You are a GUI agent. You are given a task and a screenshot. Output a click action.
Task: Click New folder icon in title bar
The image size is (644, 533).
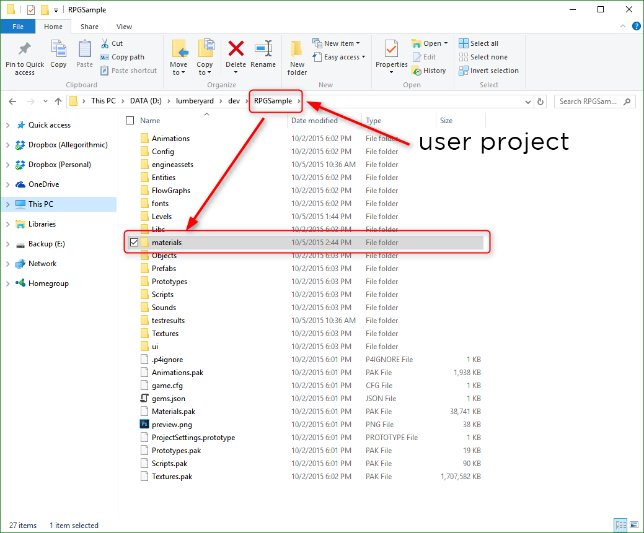[x=45, y=9]
